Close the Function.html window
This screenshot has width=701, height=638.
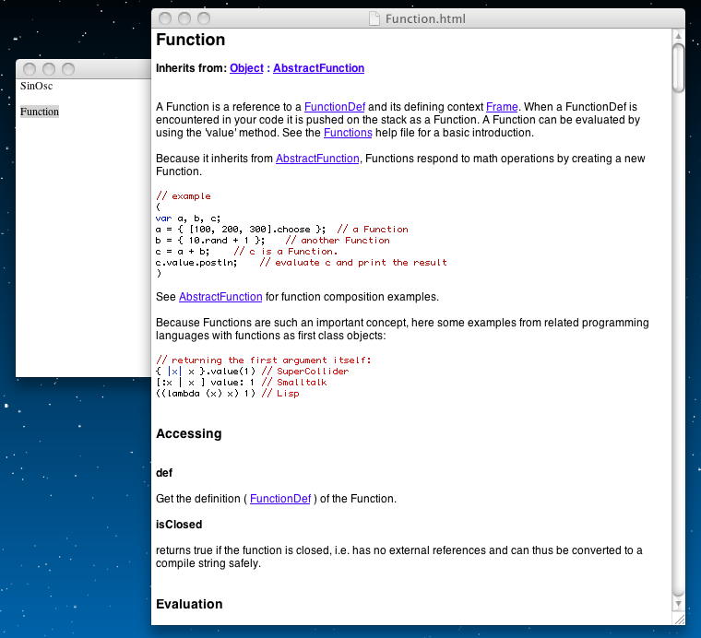tap(165, 18)
